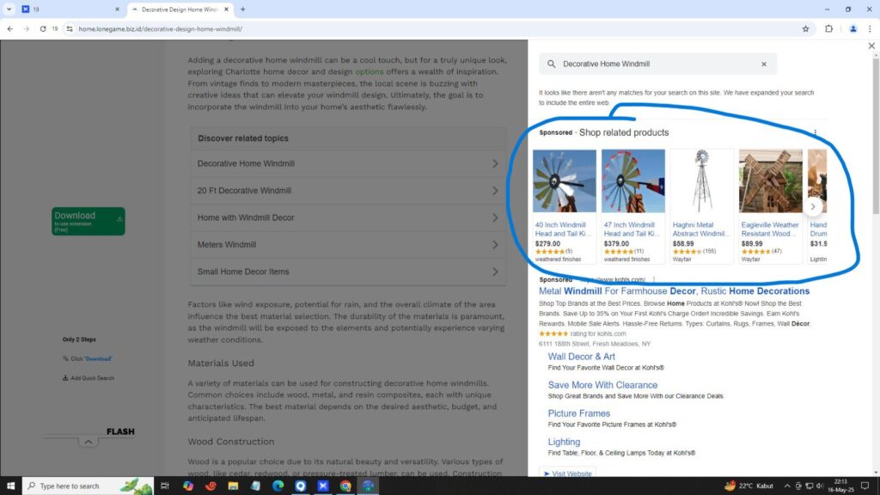Image resolution: width=880 pixels, height=495 pixels.
Task: Open the 40 Inch Windmill Head link
Action: 562,229
